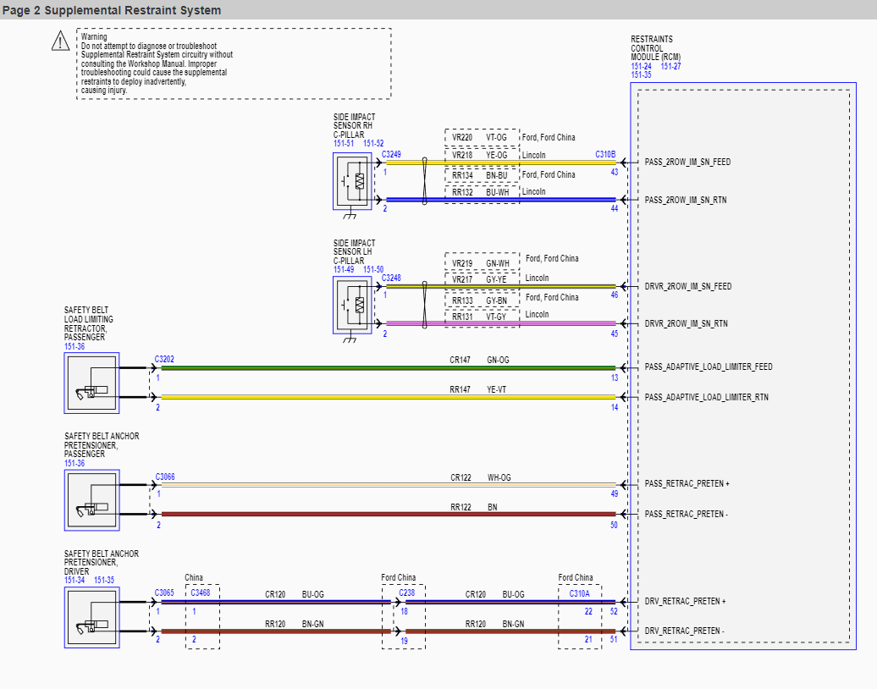Click connector label C310B

click(x=605, y=155)
